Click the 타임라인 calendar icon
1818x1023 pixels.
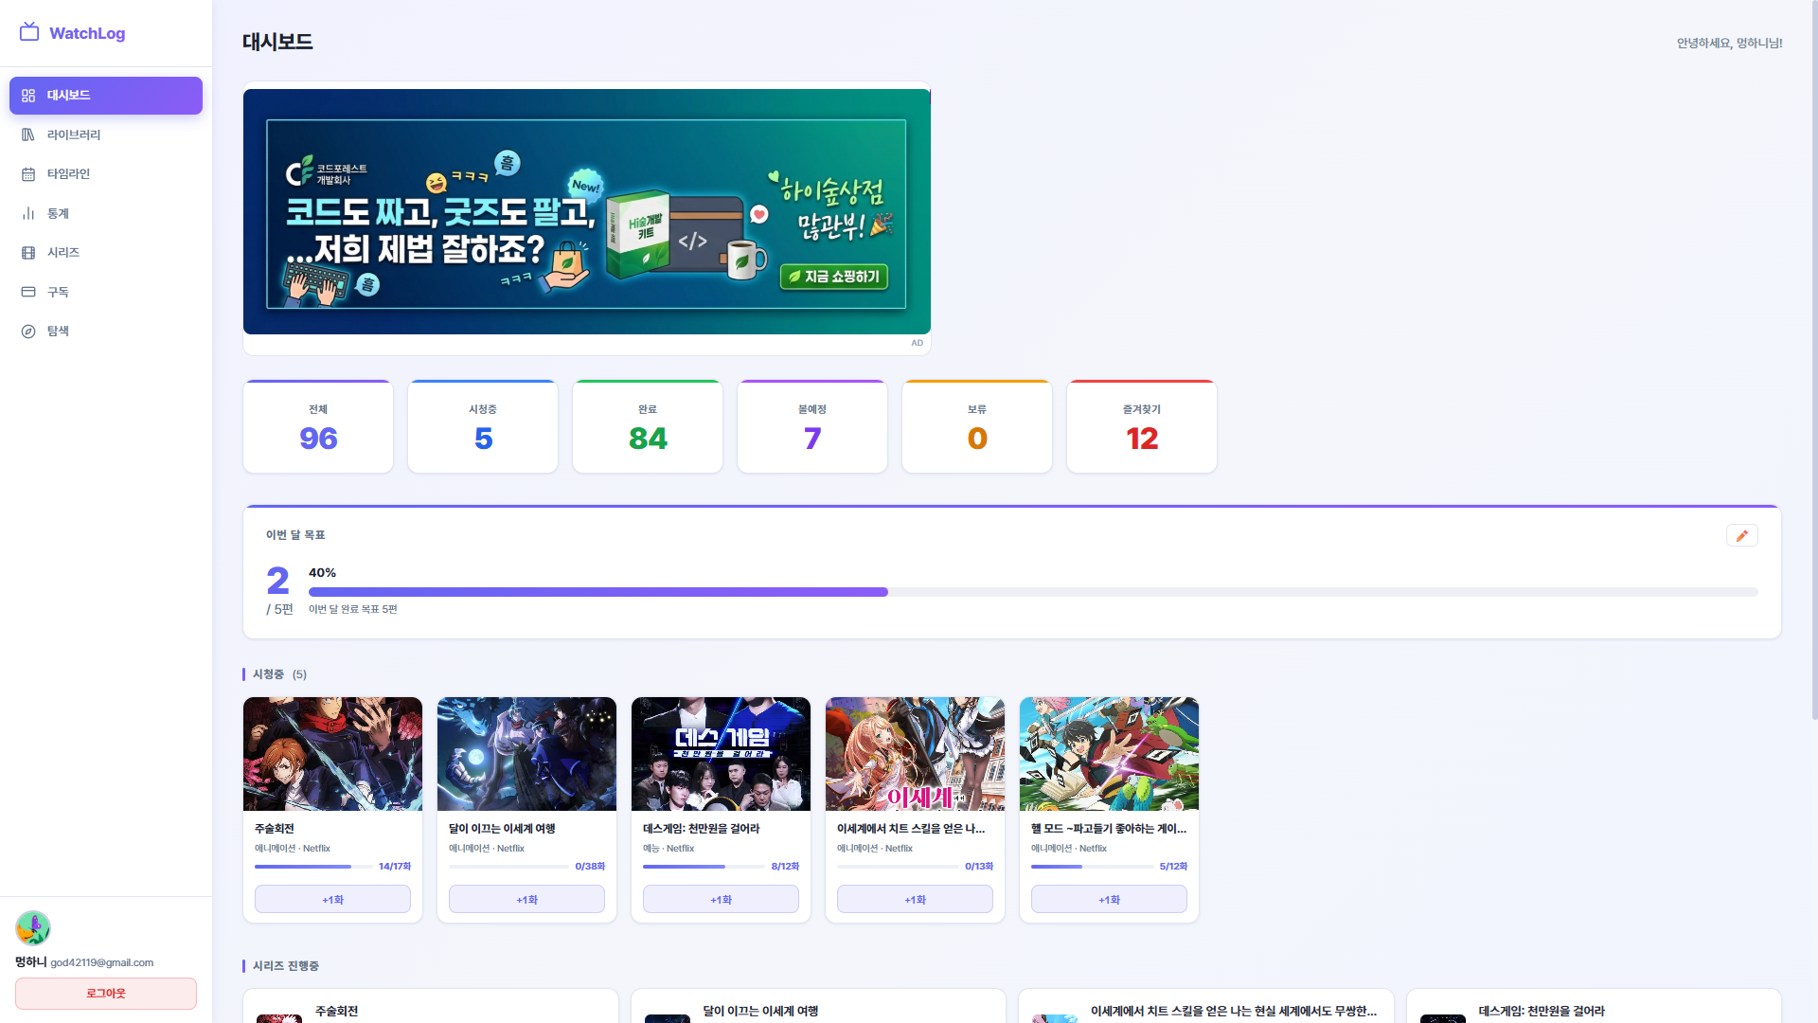point(28,174)
